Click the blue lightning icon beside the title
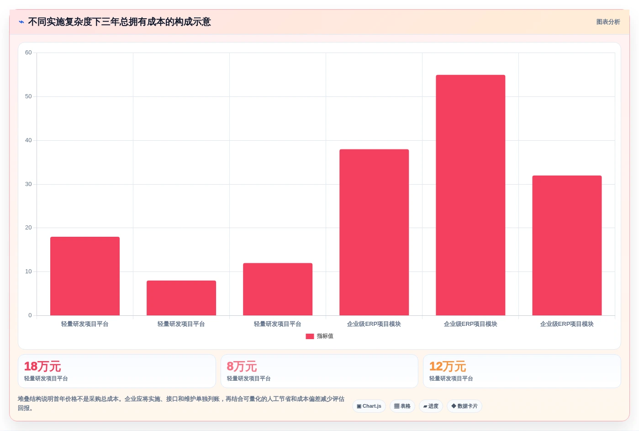Image resolution: width=639 pixels, height=431 pixels. [21, 22]
